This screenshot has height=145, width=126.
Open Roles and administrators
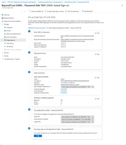[14, 34]
